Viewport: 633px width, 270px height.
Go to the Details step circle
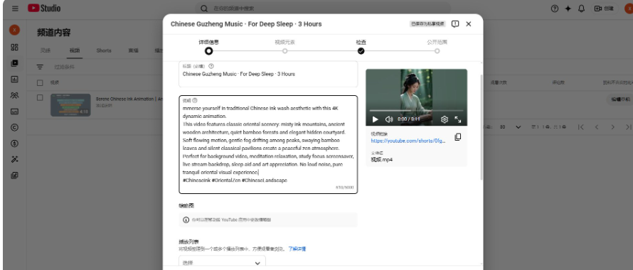tap(208, 51)
